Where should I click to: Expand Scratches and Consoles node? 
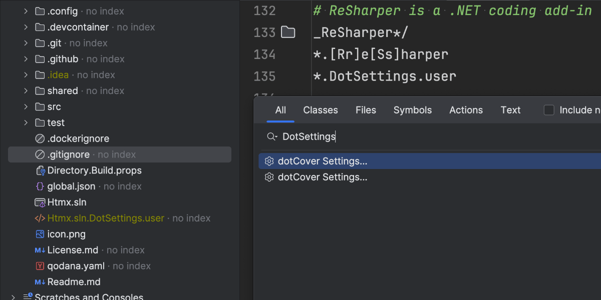(x=14, y=297)
